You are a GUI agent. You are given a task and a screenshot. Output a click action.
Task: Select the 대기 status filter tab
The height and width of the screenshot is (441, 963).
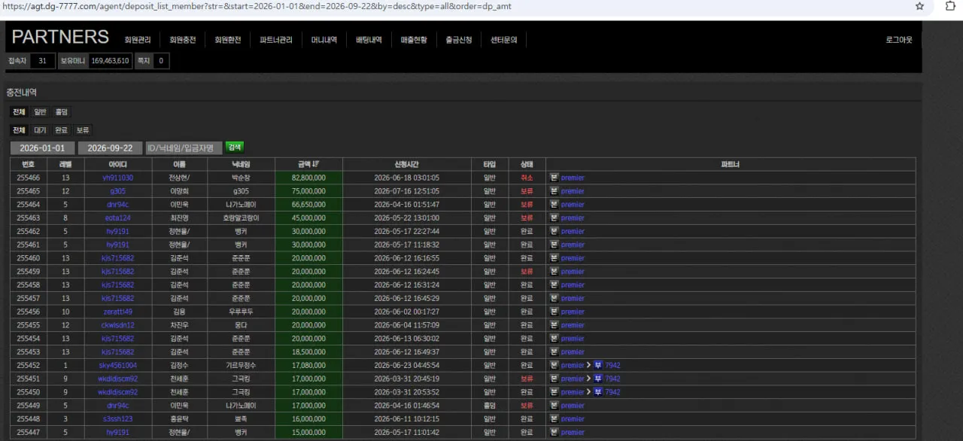[40, 130]
